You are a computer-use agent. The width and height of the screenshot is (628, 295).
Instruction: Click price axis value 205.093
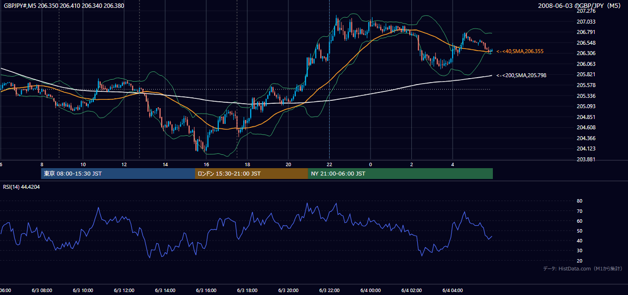click(586, 107)
